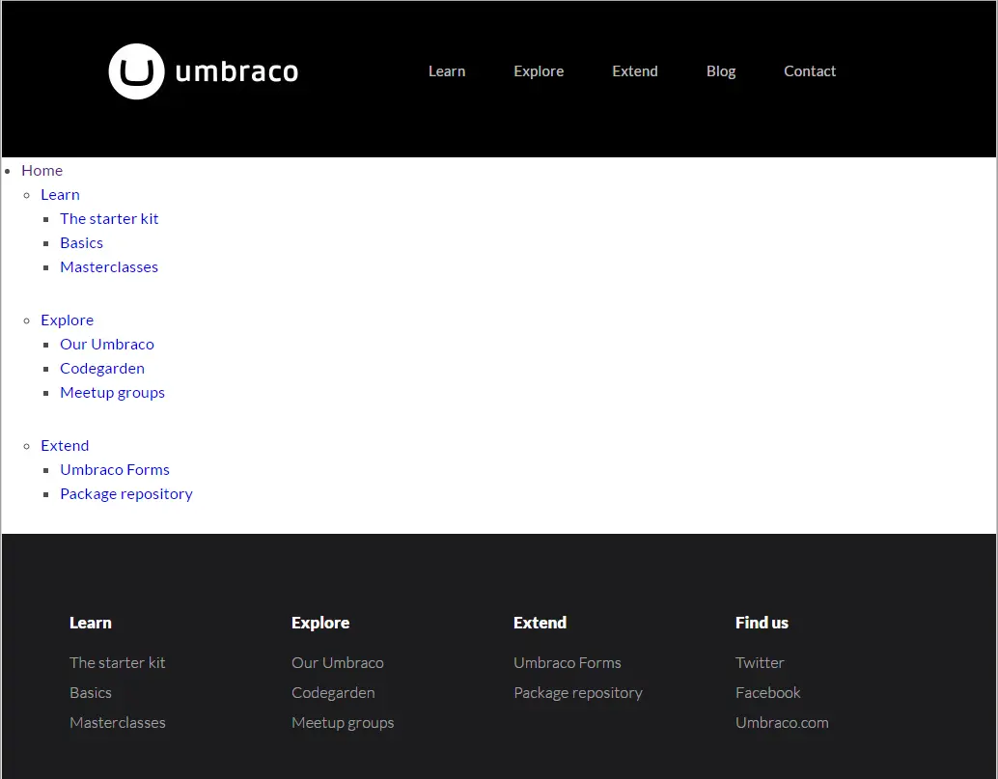Open Package repository in the footer
This screenshot has width=998, height=779.
pyautogui.click(x=578, y=693)
